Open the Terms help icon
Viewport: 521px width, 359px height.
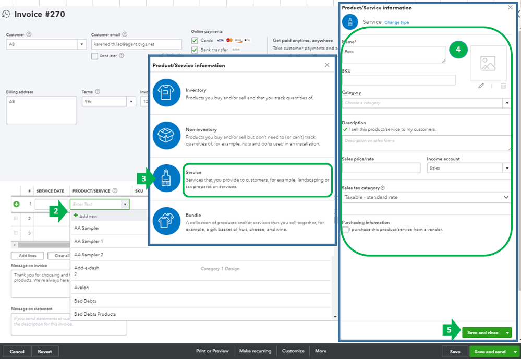[98, 91]
